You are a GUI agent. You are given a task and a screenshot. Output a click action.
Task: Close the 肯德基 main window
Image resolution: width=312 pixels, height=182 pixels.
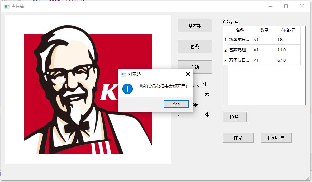pos(302,6)
